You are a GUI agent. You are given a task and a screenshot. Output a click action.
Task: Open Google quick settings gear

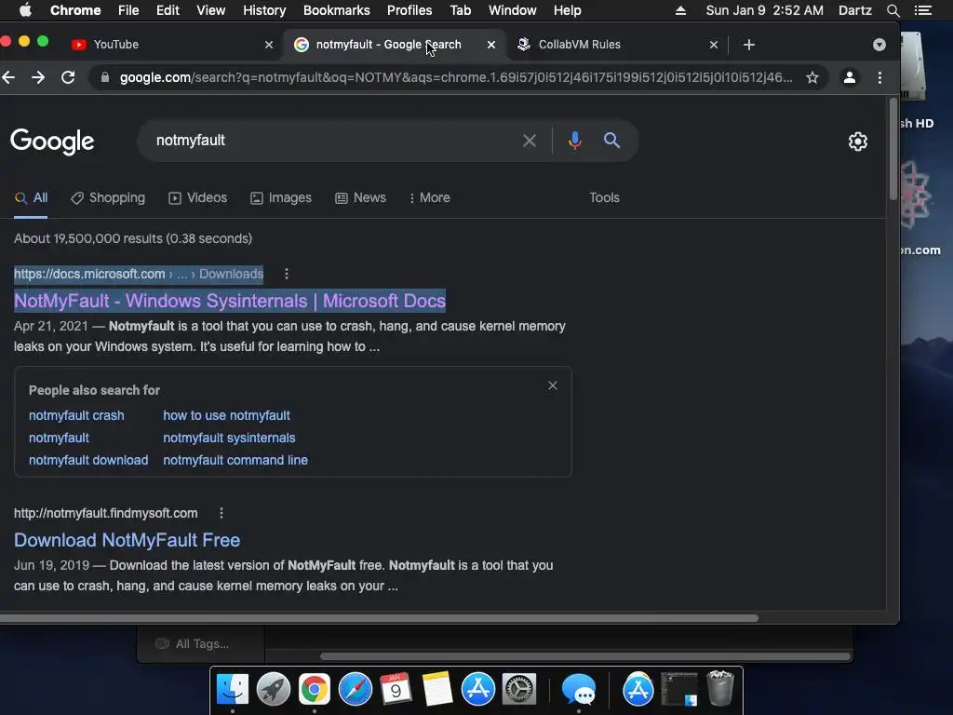pos(857,142)
